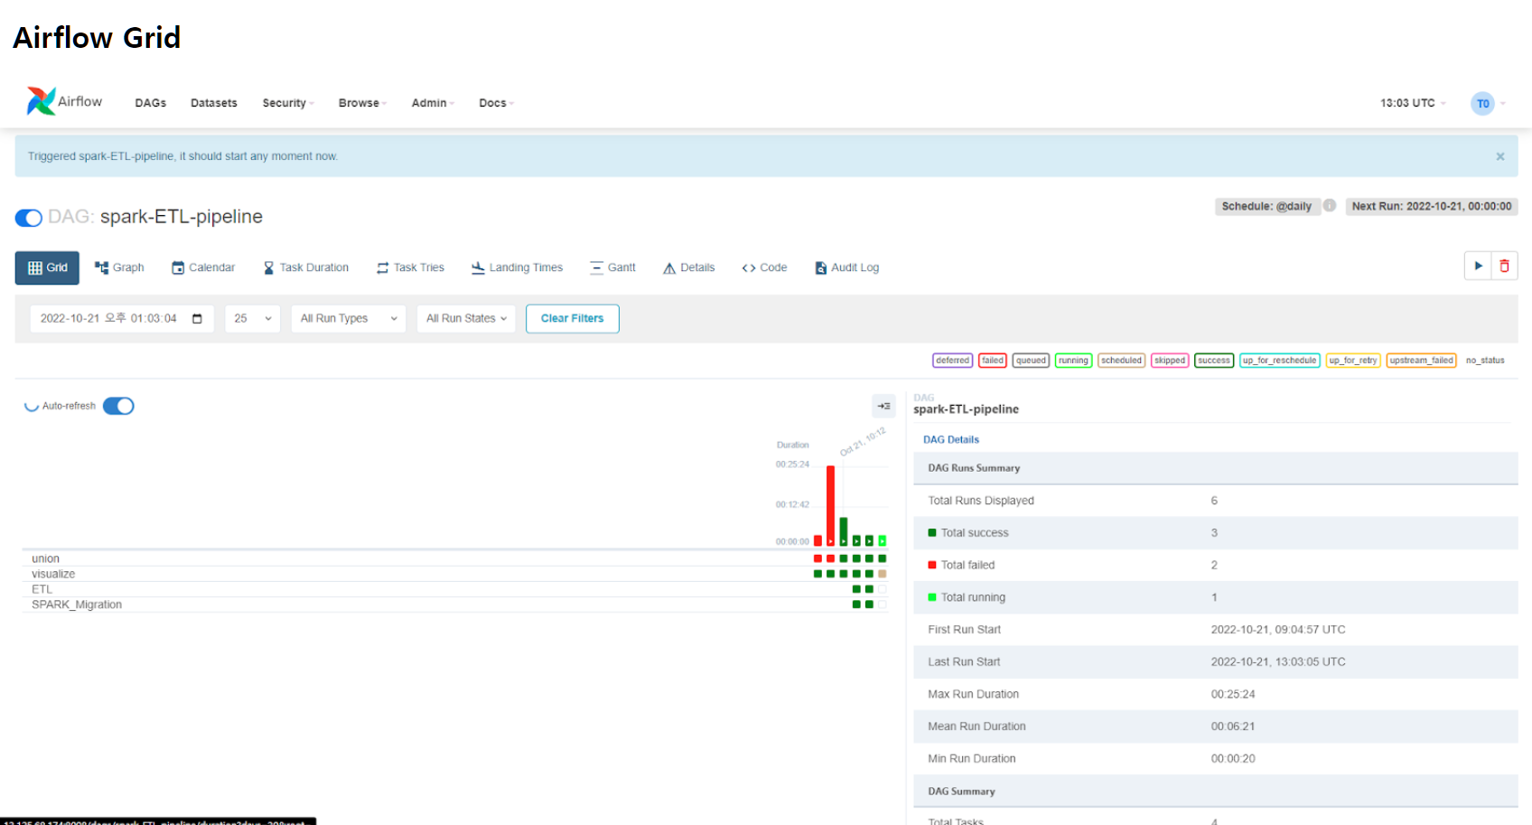Select the success status legend badge
The height and width of the screenshot is (825, 1532).
[1213, 360]
